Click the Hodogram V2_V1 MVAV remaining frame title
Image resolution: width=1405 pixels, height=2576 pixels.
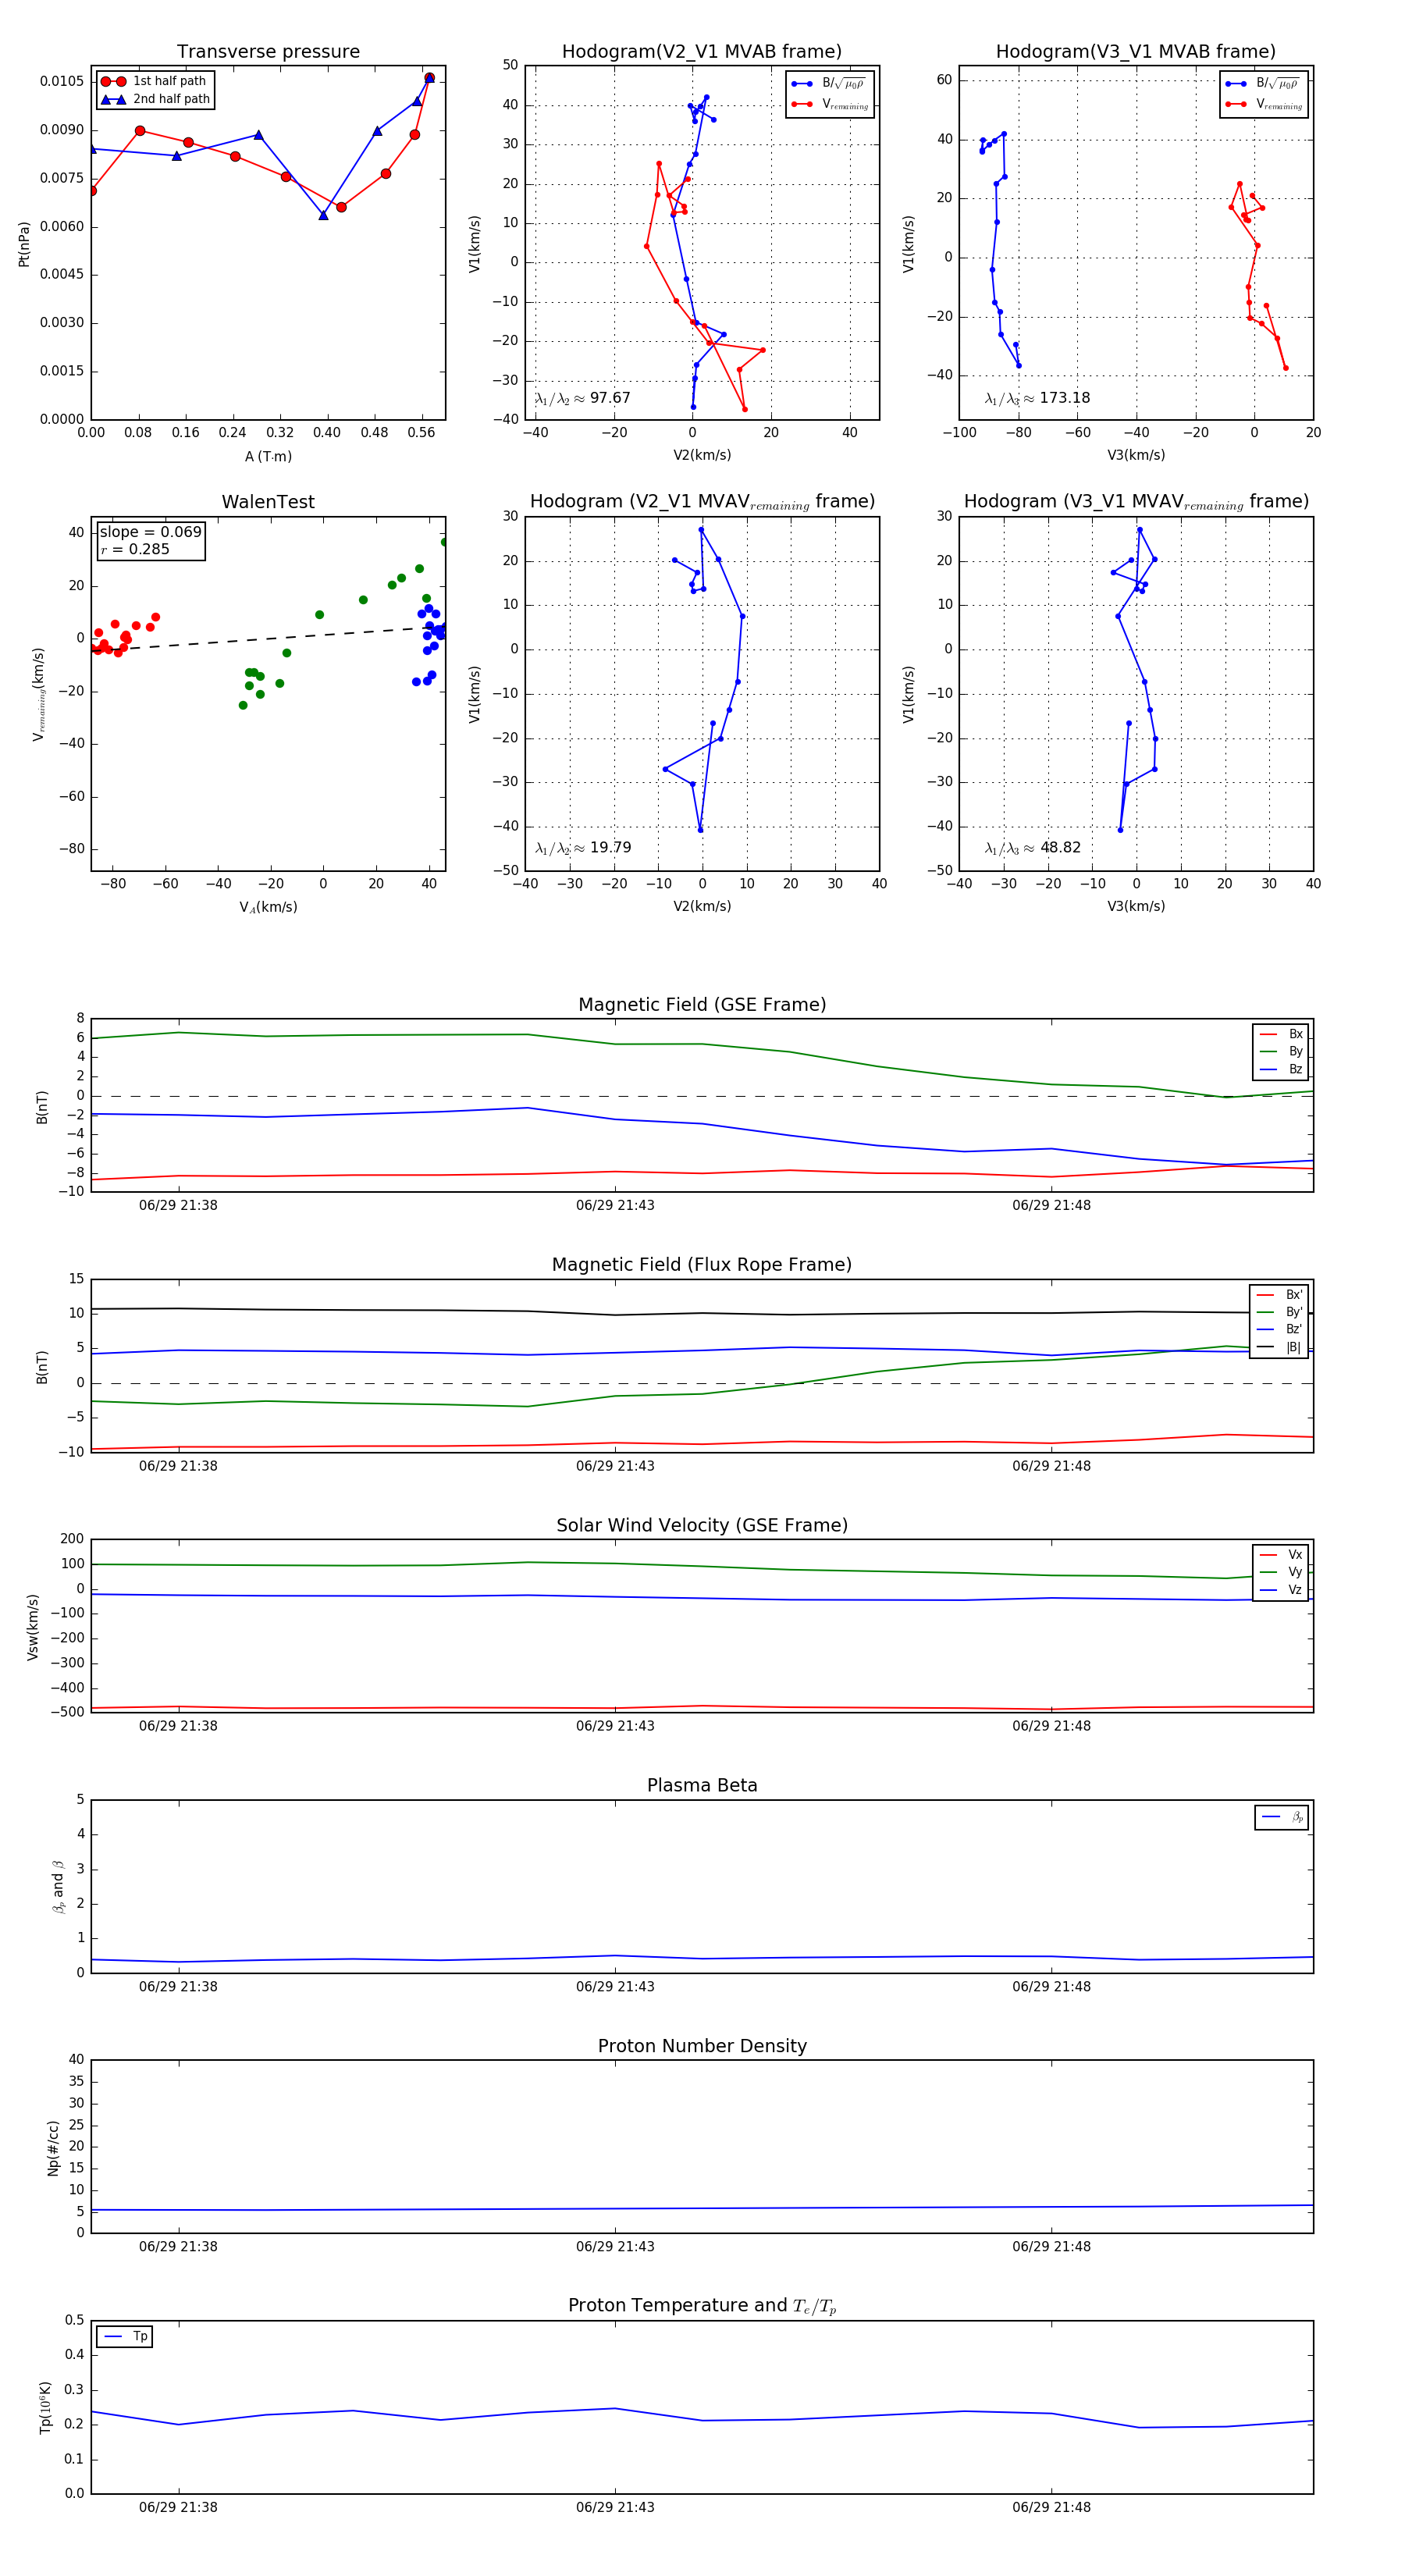702,502
